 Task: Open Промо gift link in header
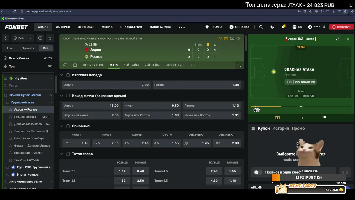coord(213,27)
